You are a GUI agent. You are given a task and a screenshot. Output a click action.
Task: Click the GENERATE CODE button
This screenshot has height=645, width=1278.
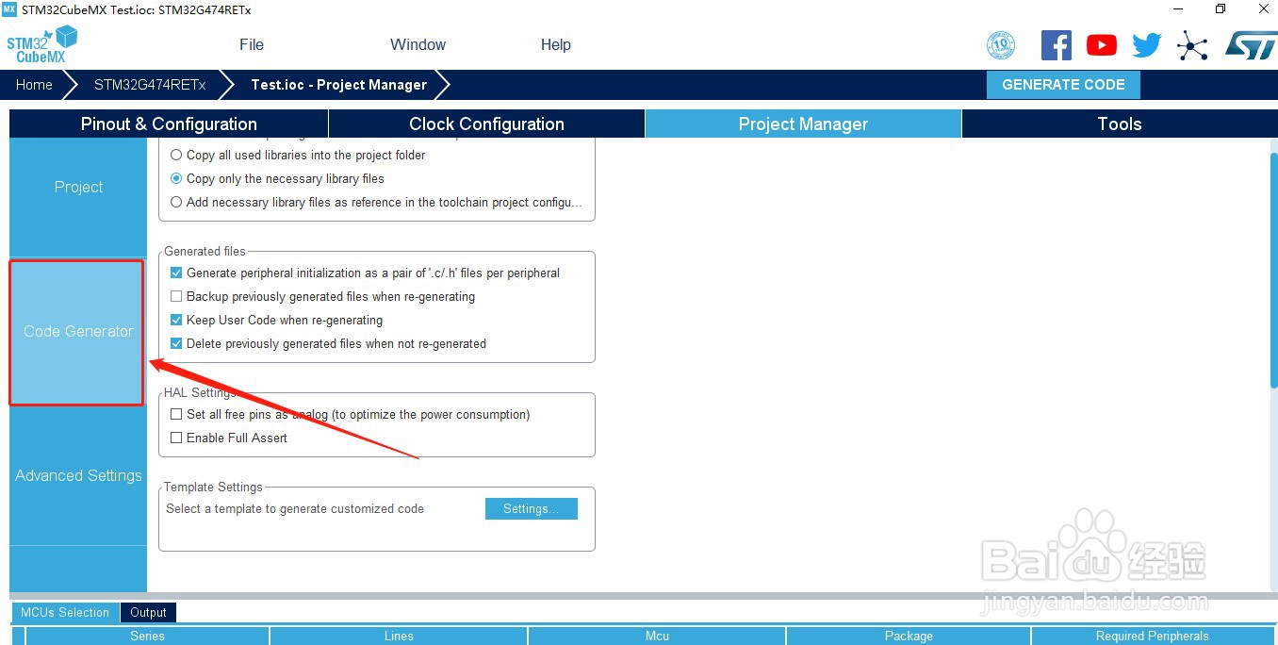[x=1063, y=84]
